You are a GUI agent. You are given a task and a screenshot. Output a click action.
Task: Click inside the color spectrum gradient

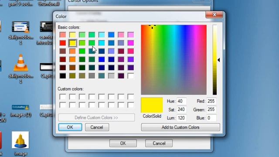click(174, 60)
